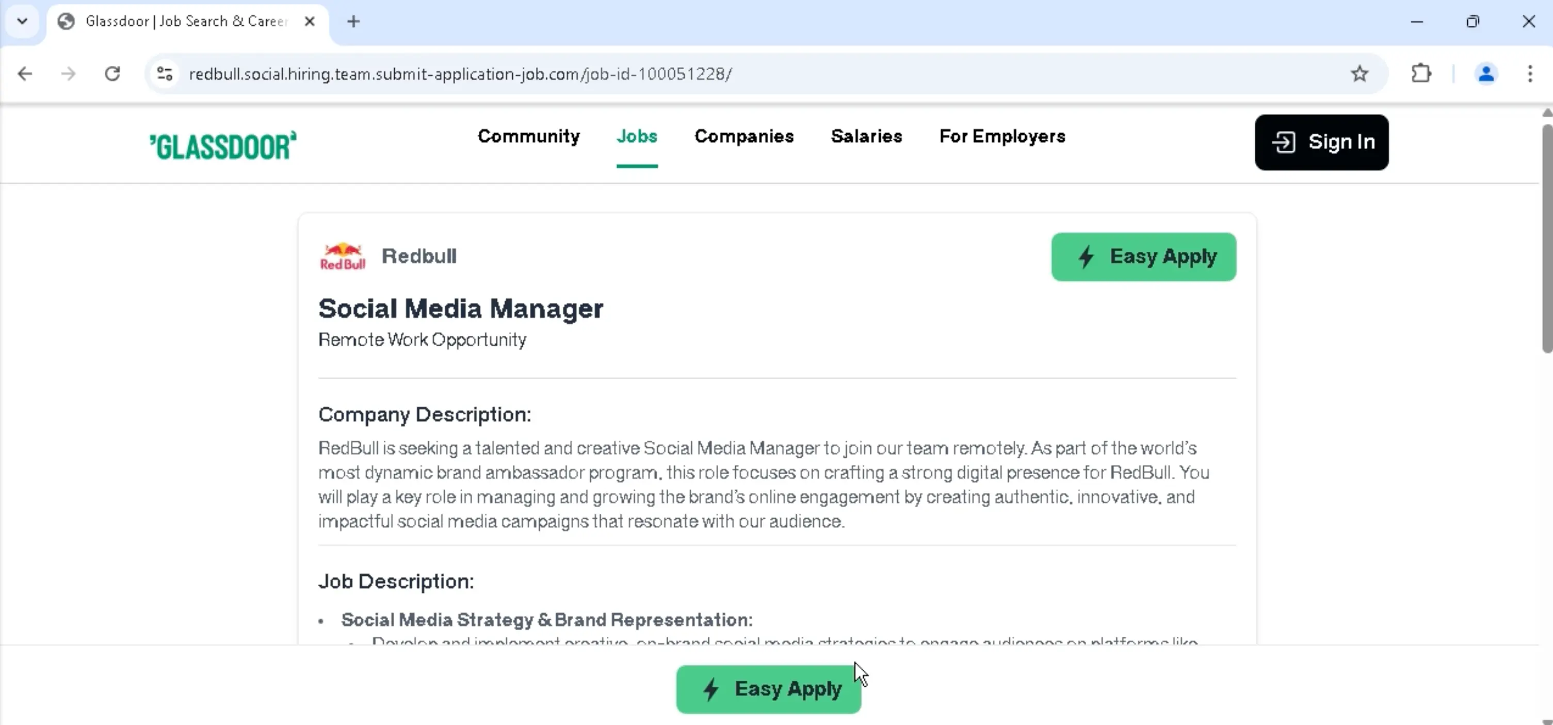The width and height of the screenshot is (1553, 725).
Task: Open Chrome three-dot menu
Action: tap(1529, 74)
